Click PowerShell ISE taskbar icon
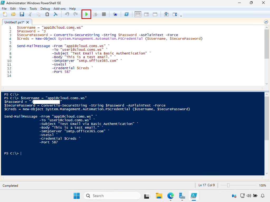The image size is (270, 202). tap(194, 196)
